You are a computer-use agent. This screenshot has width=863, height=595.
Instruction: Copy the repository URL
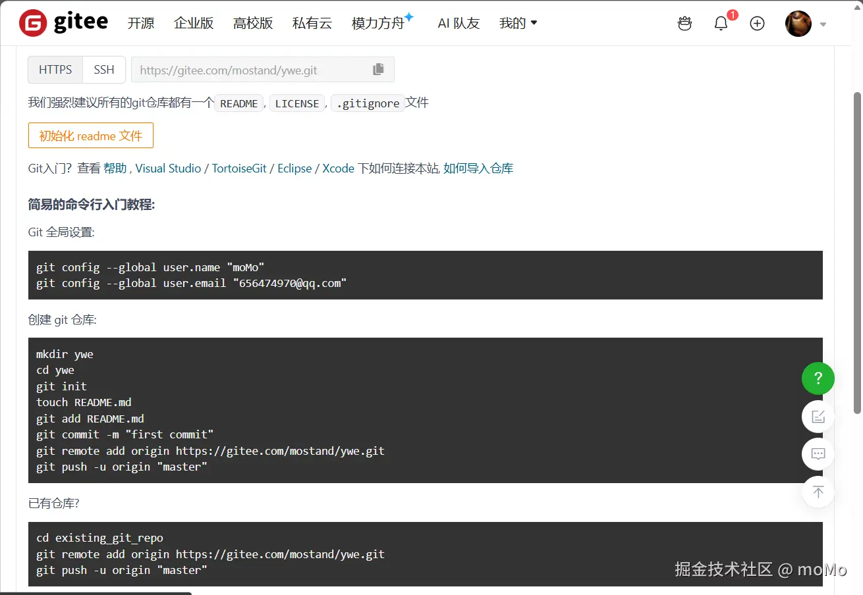pyautogui.click(x=378, y=69)
